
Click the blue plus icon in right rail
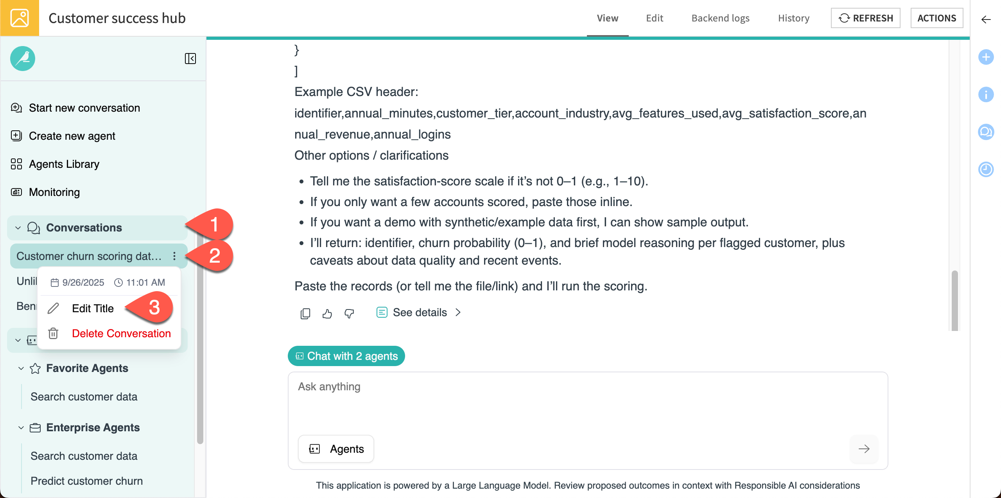[986, 57]
